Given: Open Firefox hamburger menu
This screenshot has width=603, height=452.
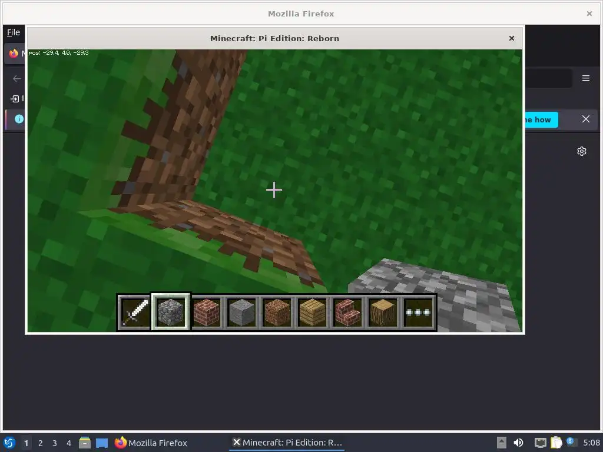Looking at the screenshot, I should click(x=586, y=78).
